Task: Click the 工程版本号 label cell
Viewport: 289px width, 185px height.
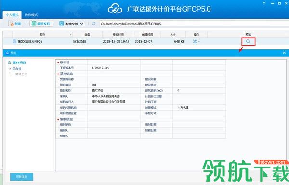Action: click(71, 68)
